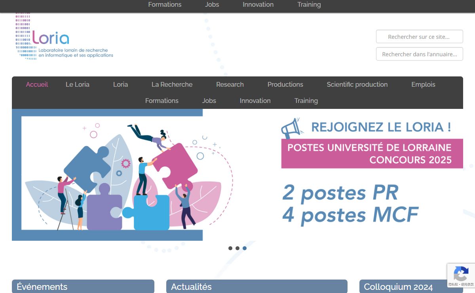
Task: Select the middle carousel dot
Action: tap(237, 248)
